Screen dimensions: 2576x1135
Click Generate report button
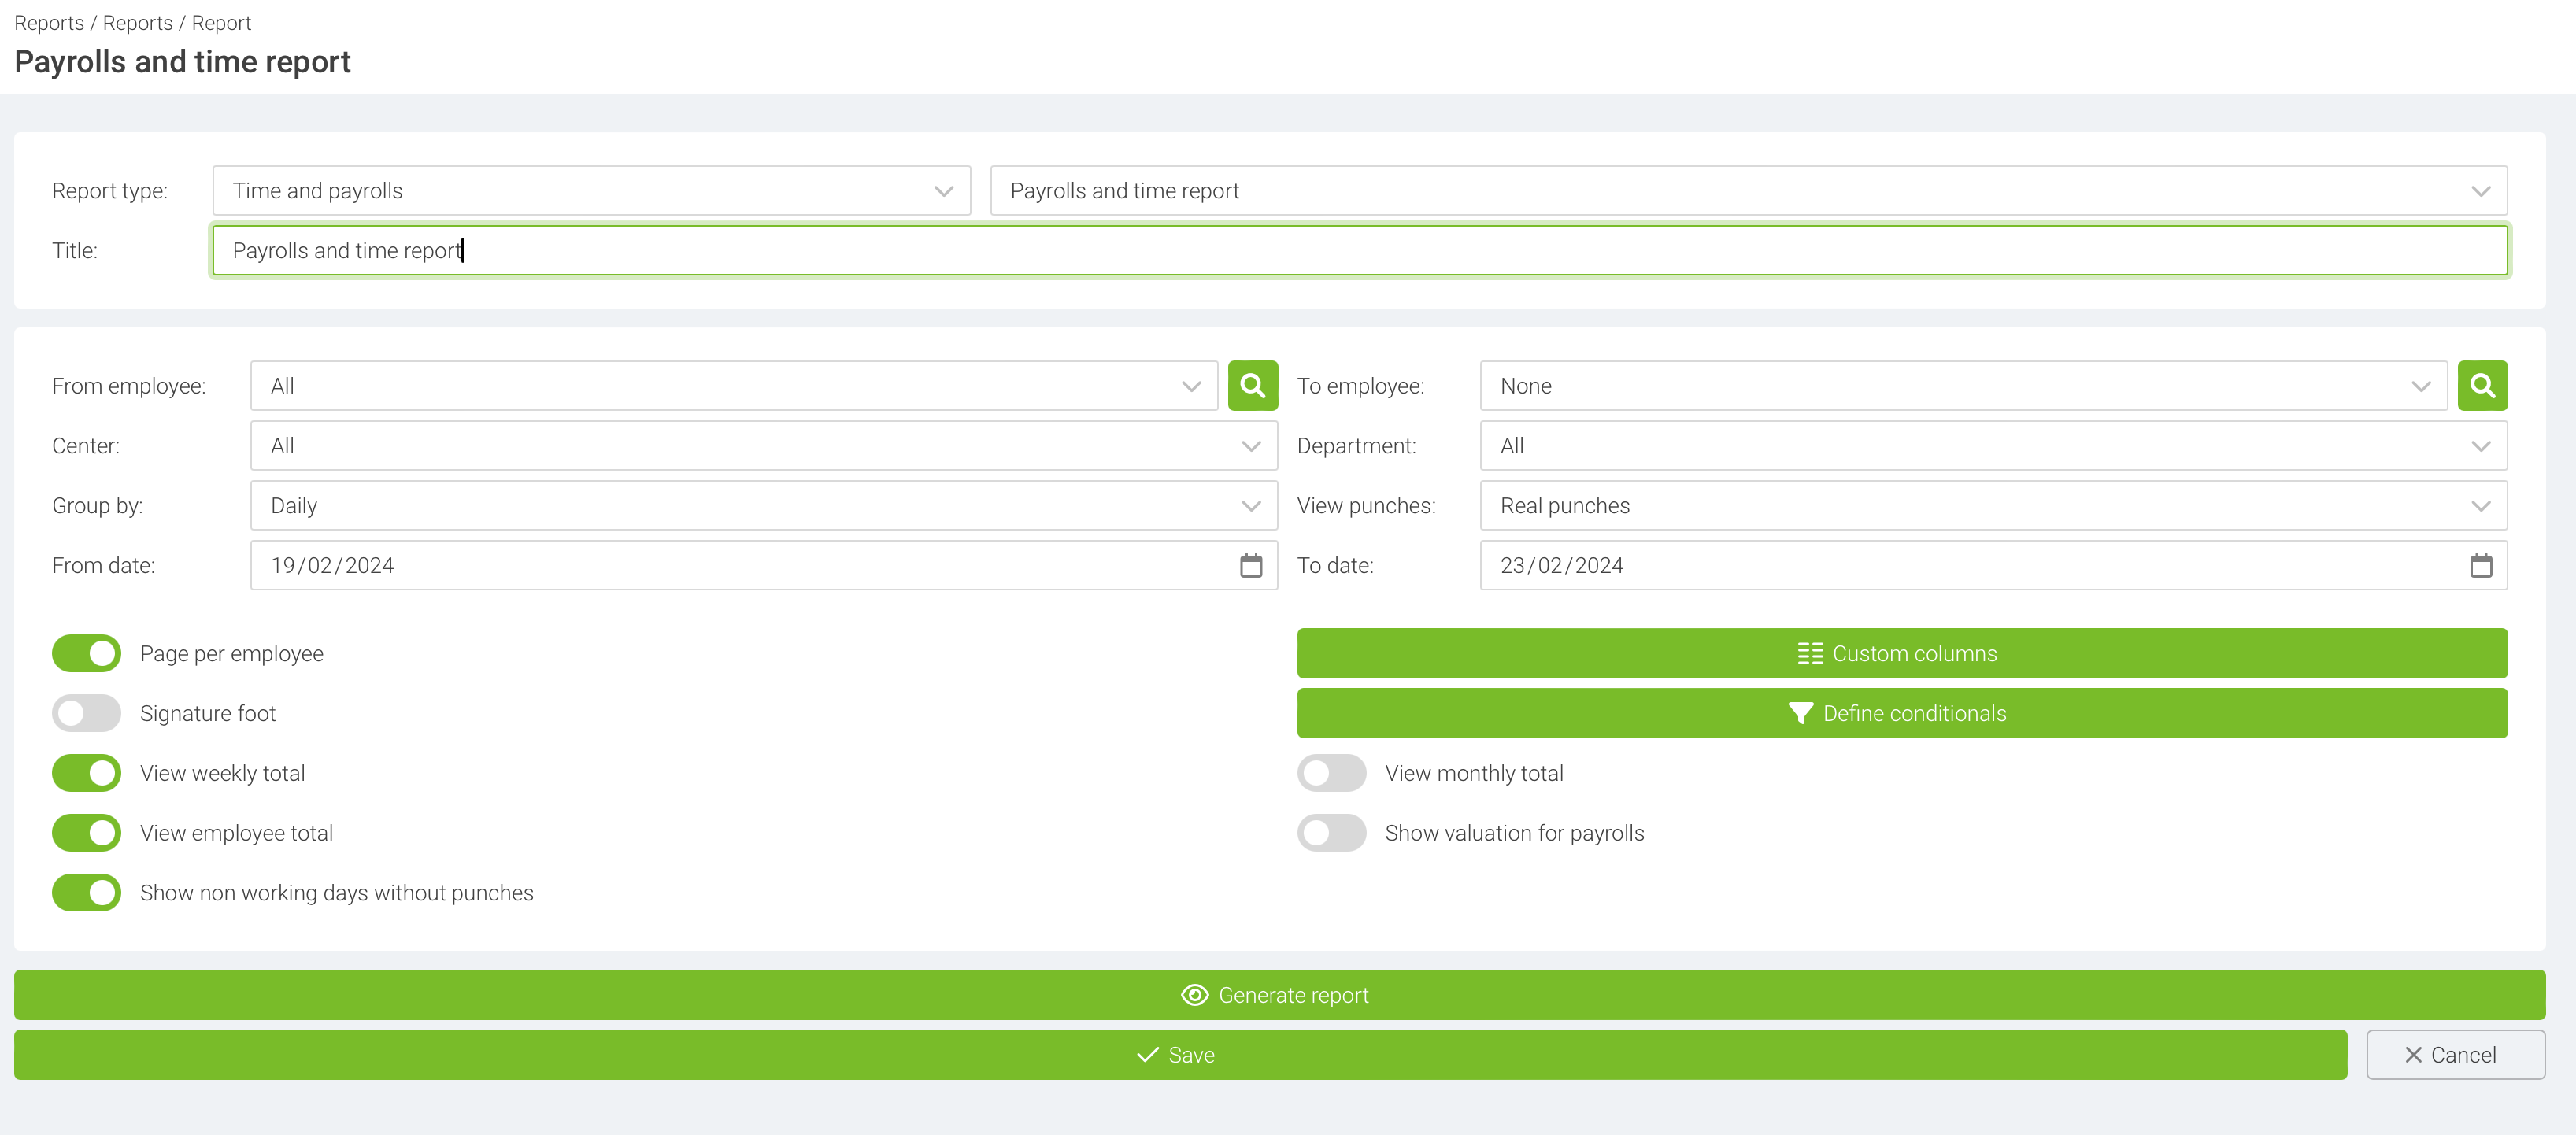tap(1279, 996)
